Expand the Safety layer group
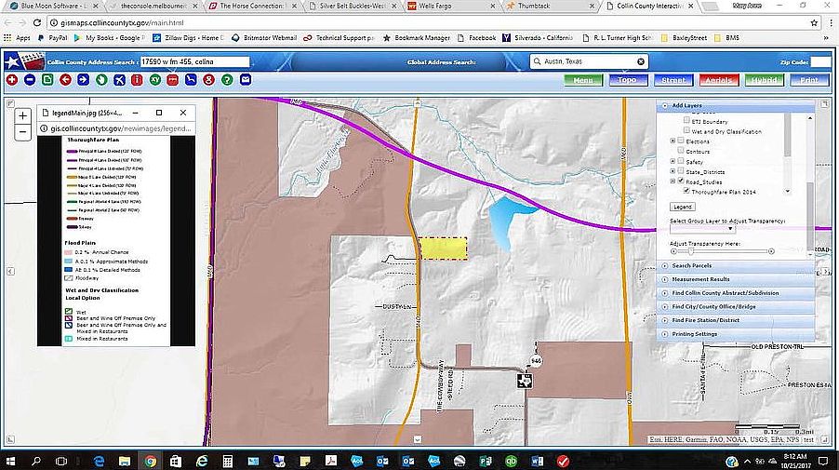This screenshot has width=839, height=470. (x=673, y=161)
